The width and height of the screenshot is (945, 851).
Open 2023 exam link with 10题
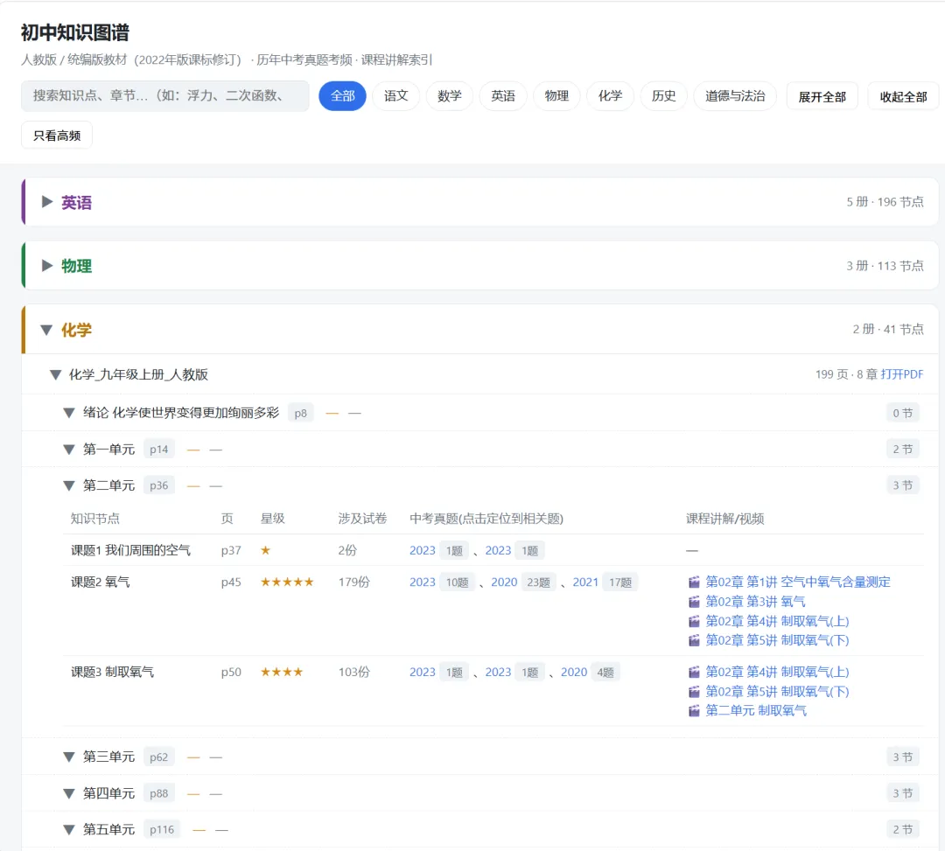[x=423, y=582]
